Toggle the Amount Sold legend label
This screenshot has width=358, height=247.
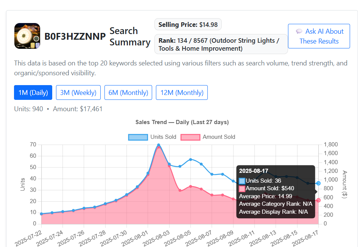pyautogui.click(x=219, y=137)
